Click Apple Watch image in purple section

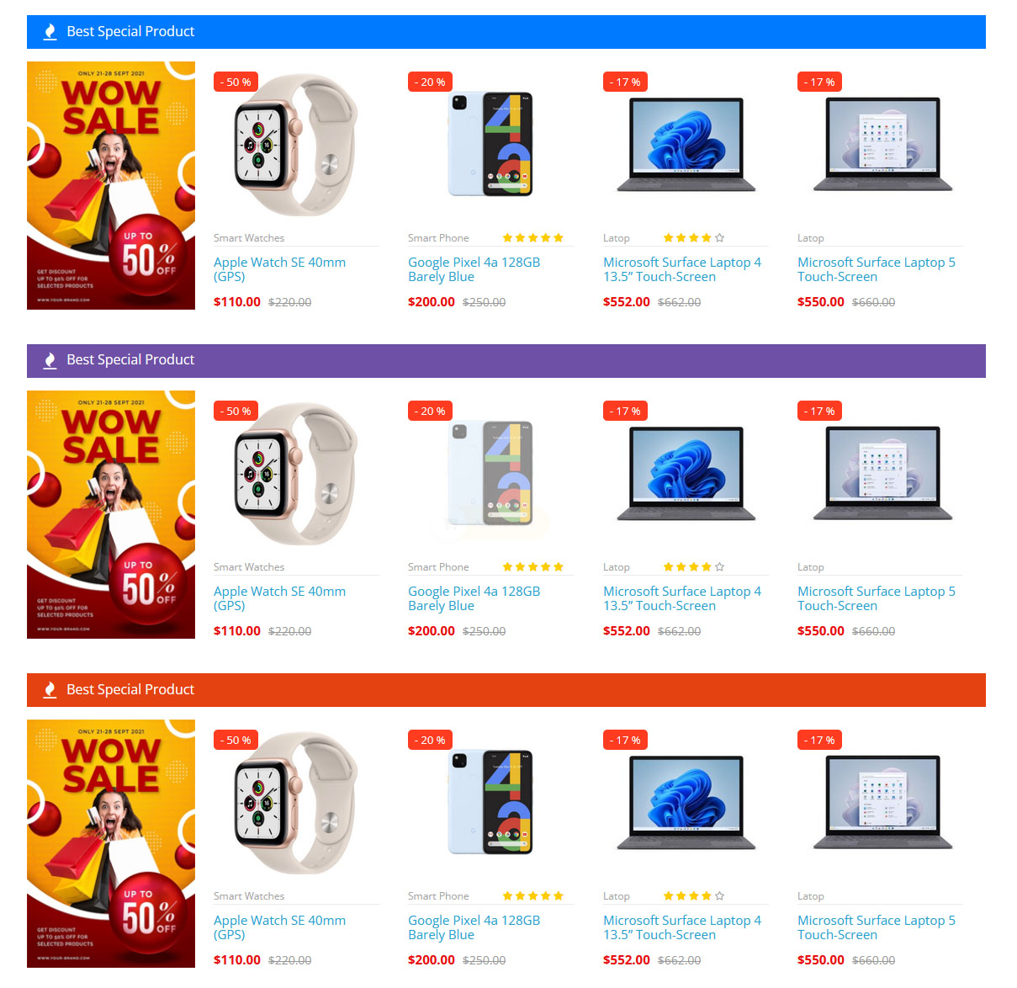(x=296, y=474)
